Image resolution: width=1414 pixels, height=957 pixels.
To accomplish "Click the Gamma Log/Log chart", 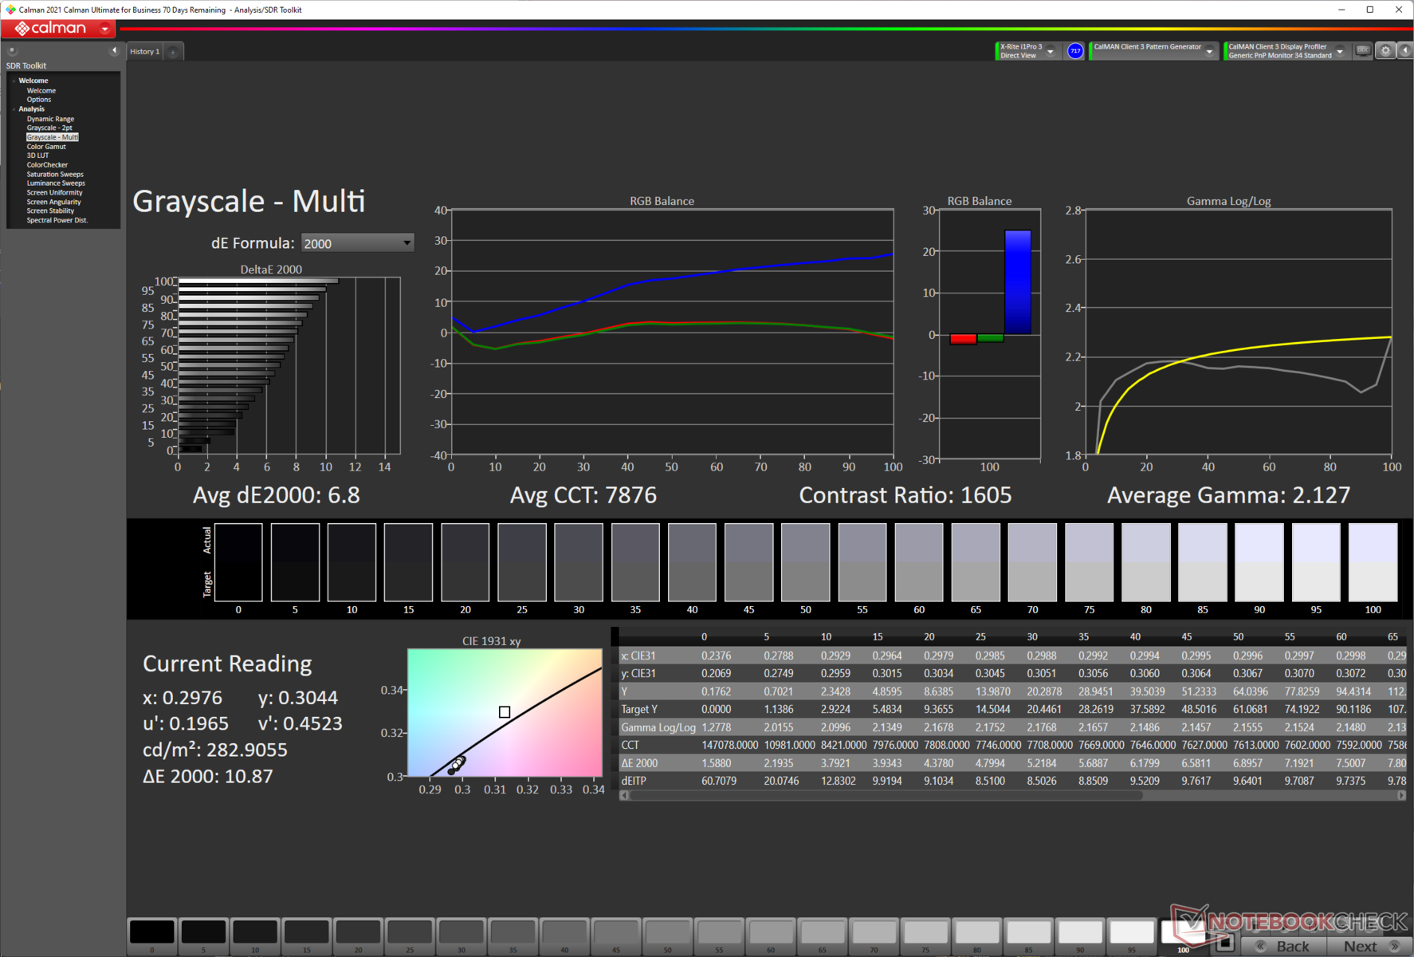I will (1238, 333).
